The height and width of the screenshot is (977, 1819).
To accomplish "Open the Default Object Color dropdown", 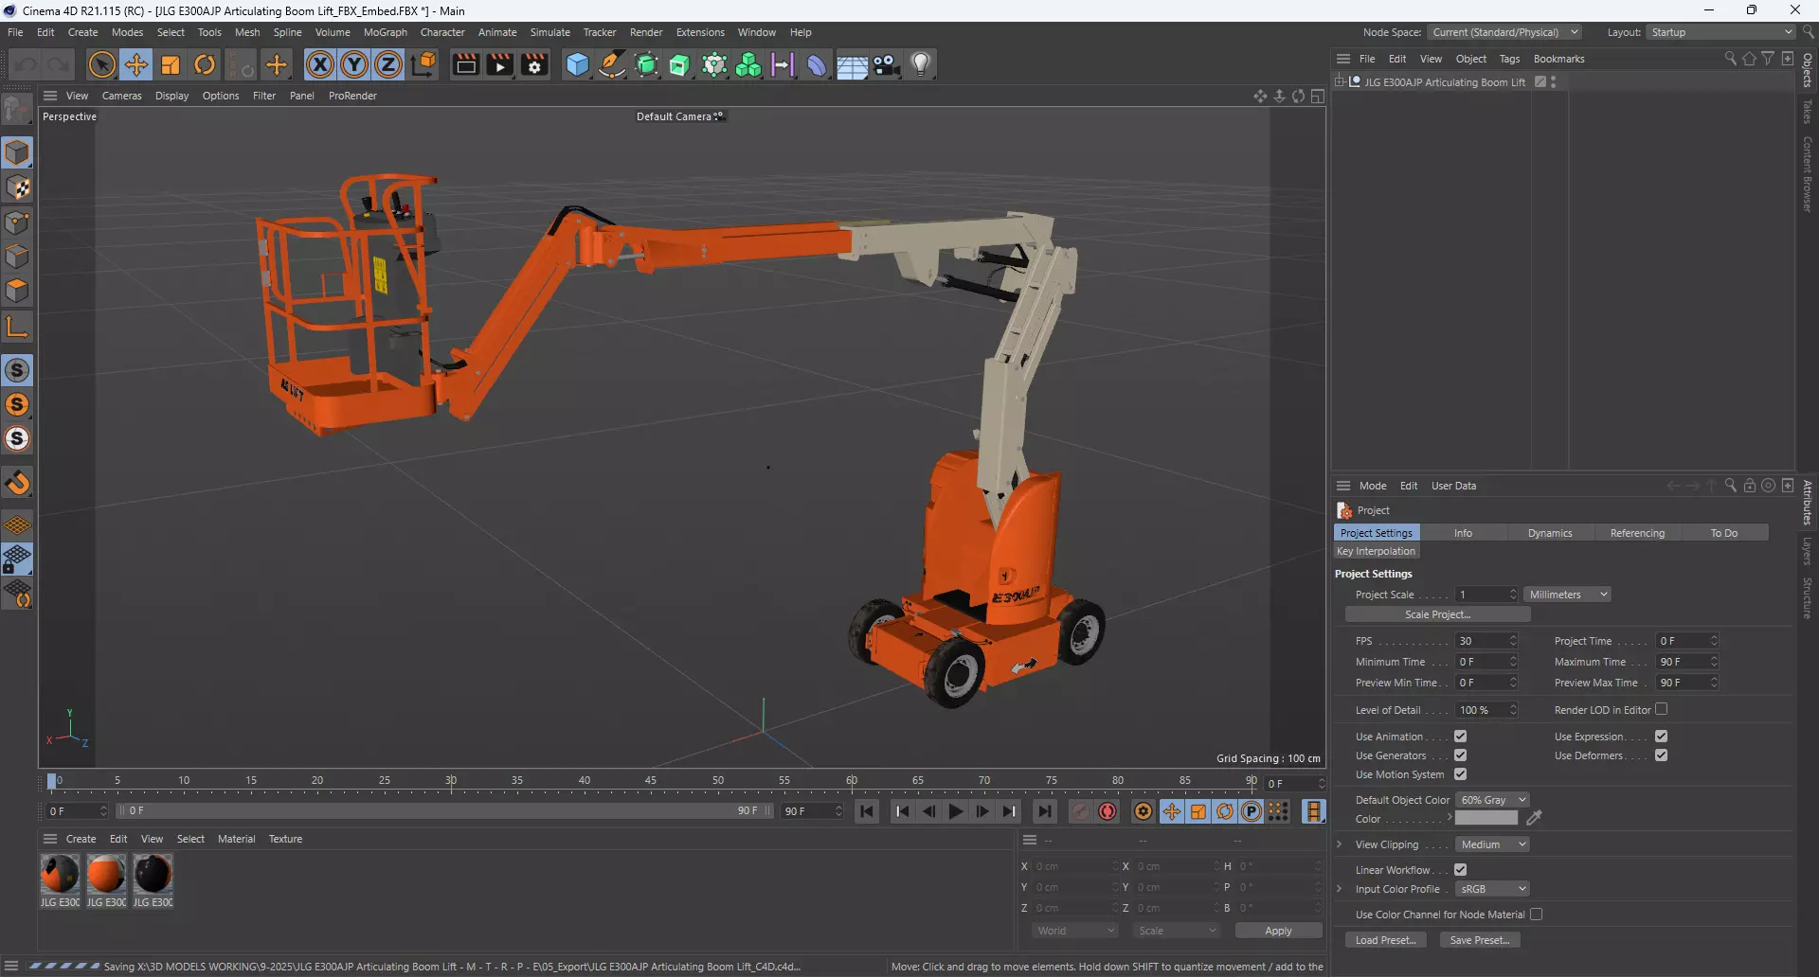I will coord(1492,800).
